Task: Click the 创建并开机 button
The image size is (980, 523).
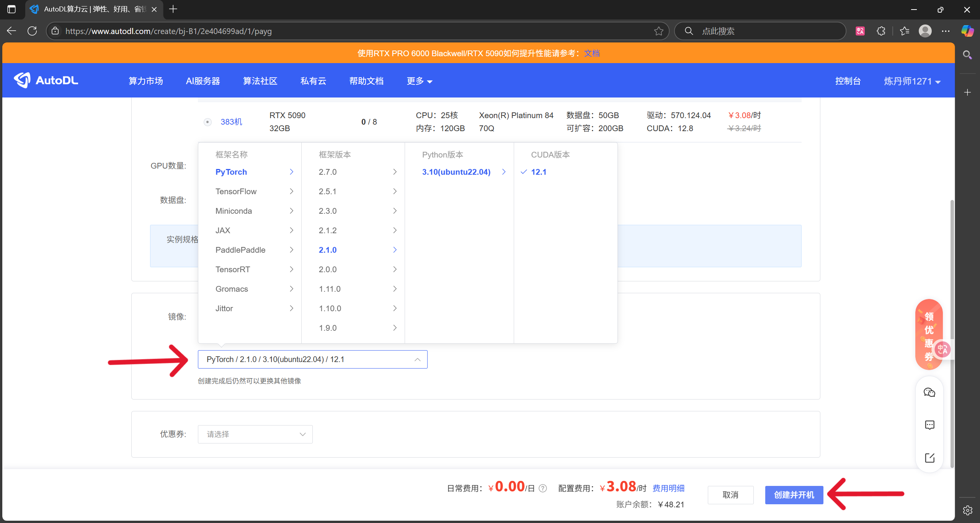Action: 794,495
